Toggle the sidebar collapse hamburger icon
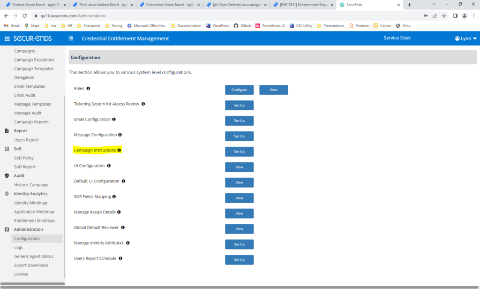Viewport: 480px width, 289px height. point(71,38)
